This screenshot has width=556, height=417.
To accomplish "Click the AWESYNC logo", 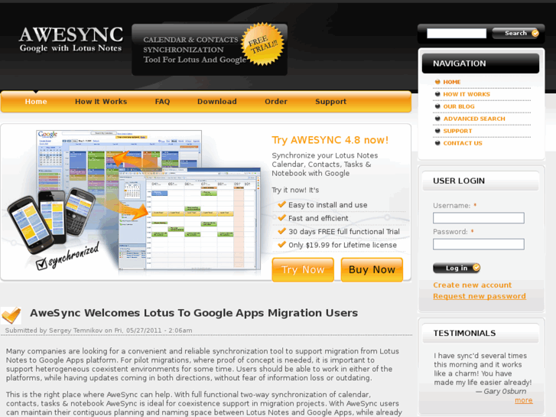I will point(71,39).
